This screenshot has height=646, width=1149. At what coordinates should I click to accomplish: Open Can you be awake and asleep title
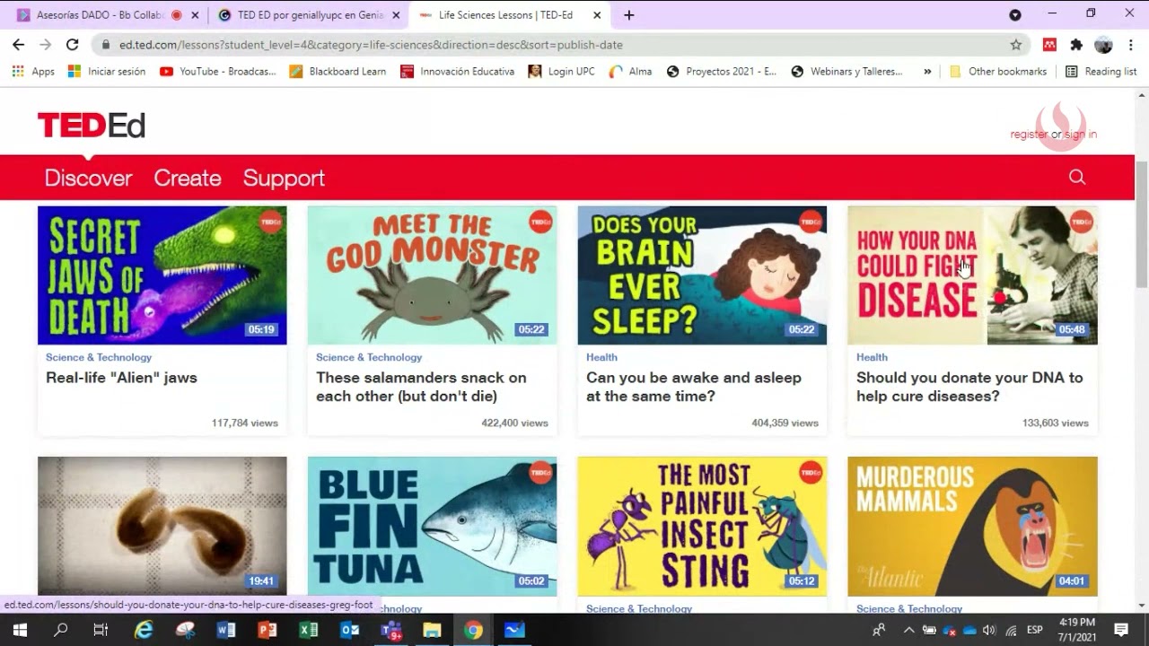pyautogui.click(x=693, y=387)
